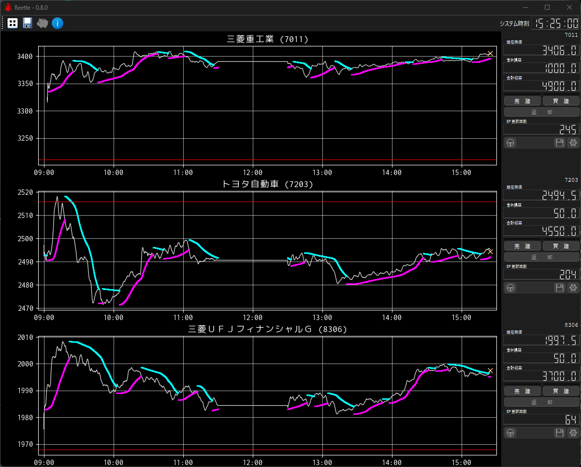The image size is (581, 467).
Task: Click the EP update count 204
Action: pyautogui.click(x=541, y=275)
